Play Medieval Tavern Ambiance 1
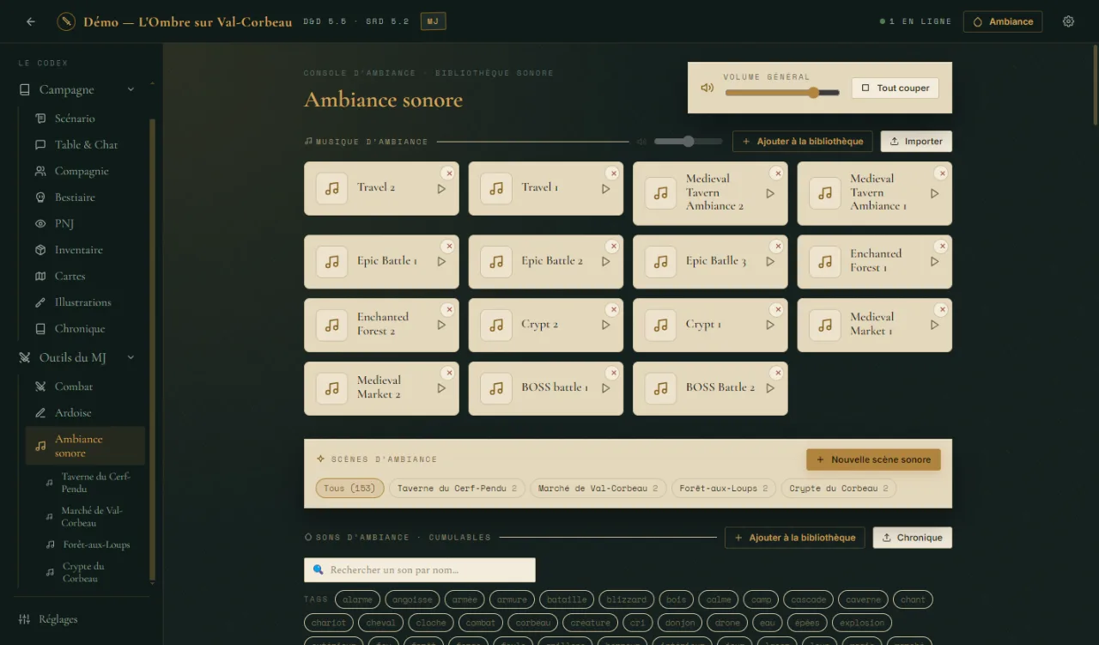This screenshot has height=645, width=1099. pyautogui.click(x=934, y=193)
